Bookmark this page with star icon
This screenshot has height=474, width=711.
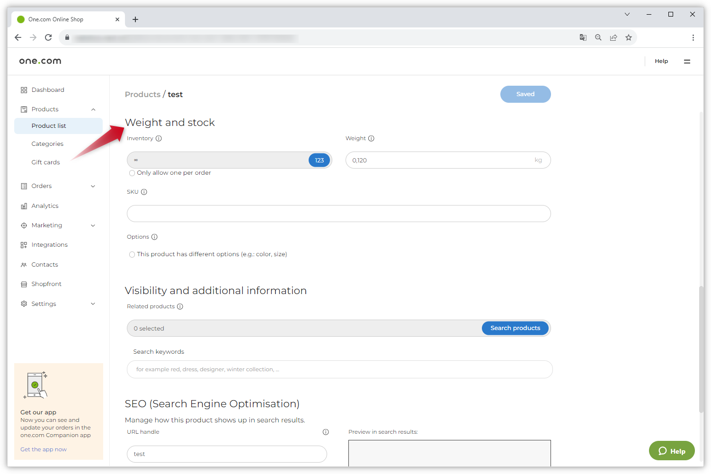[x=628, y=38]
